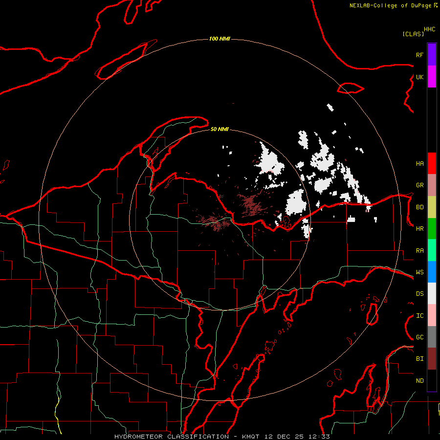
Task: Click the 'UK' legend label
Action: (x=419, y=77)
